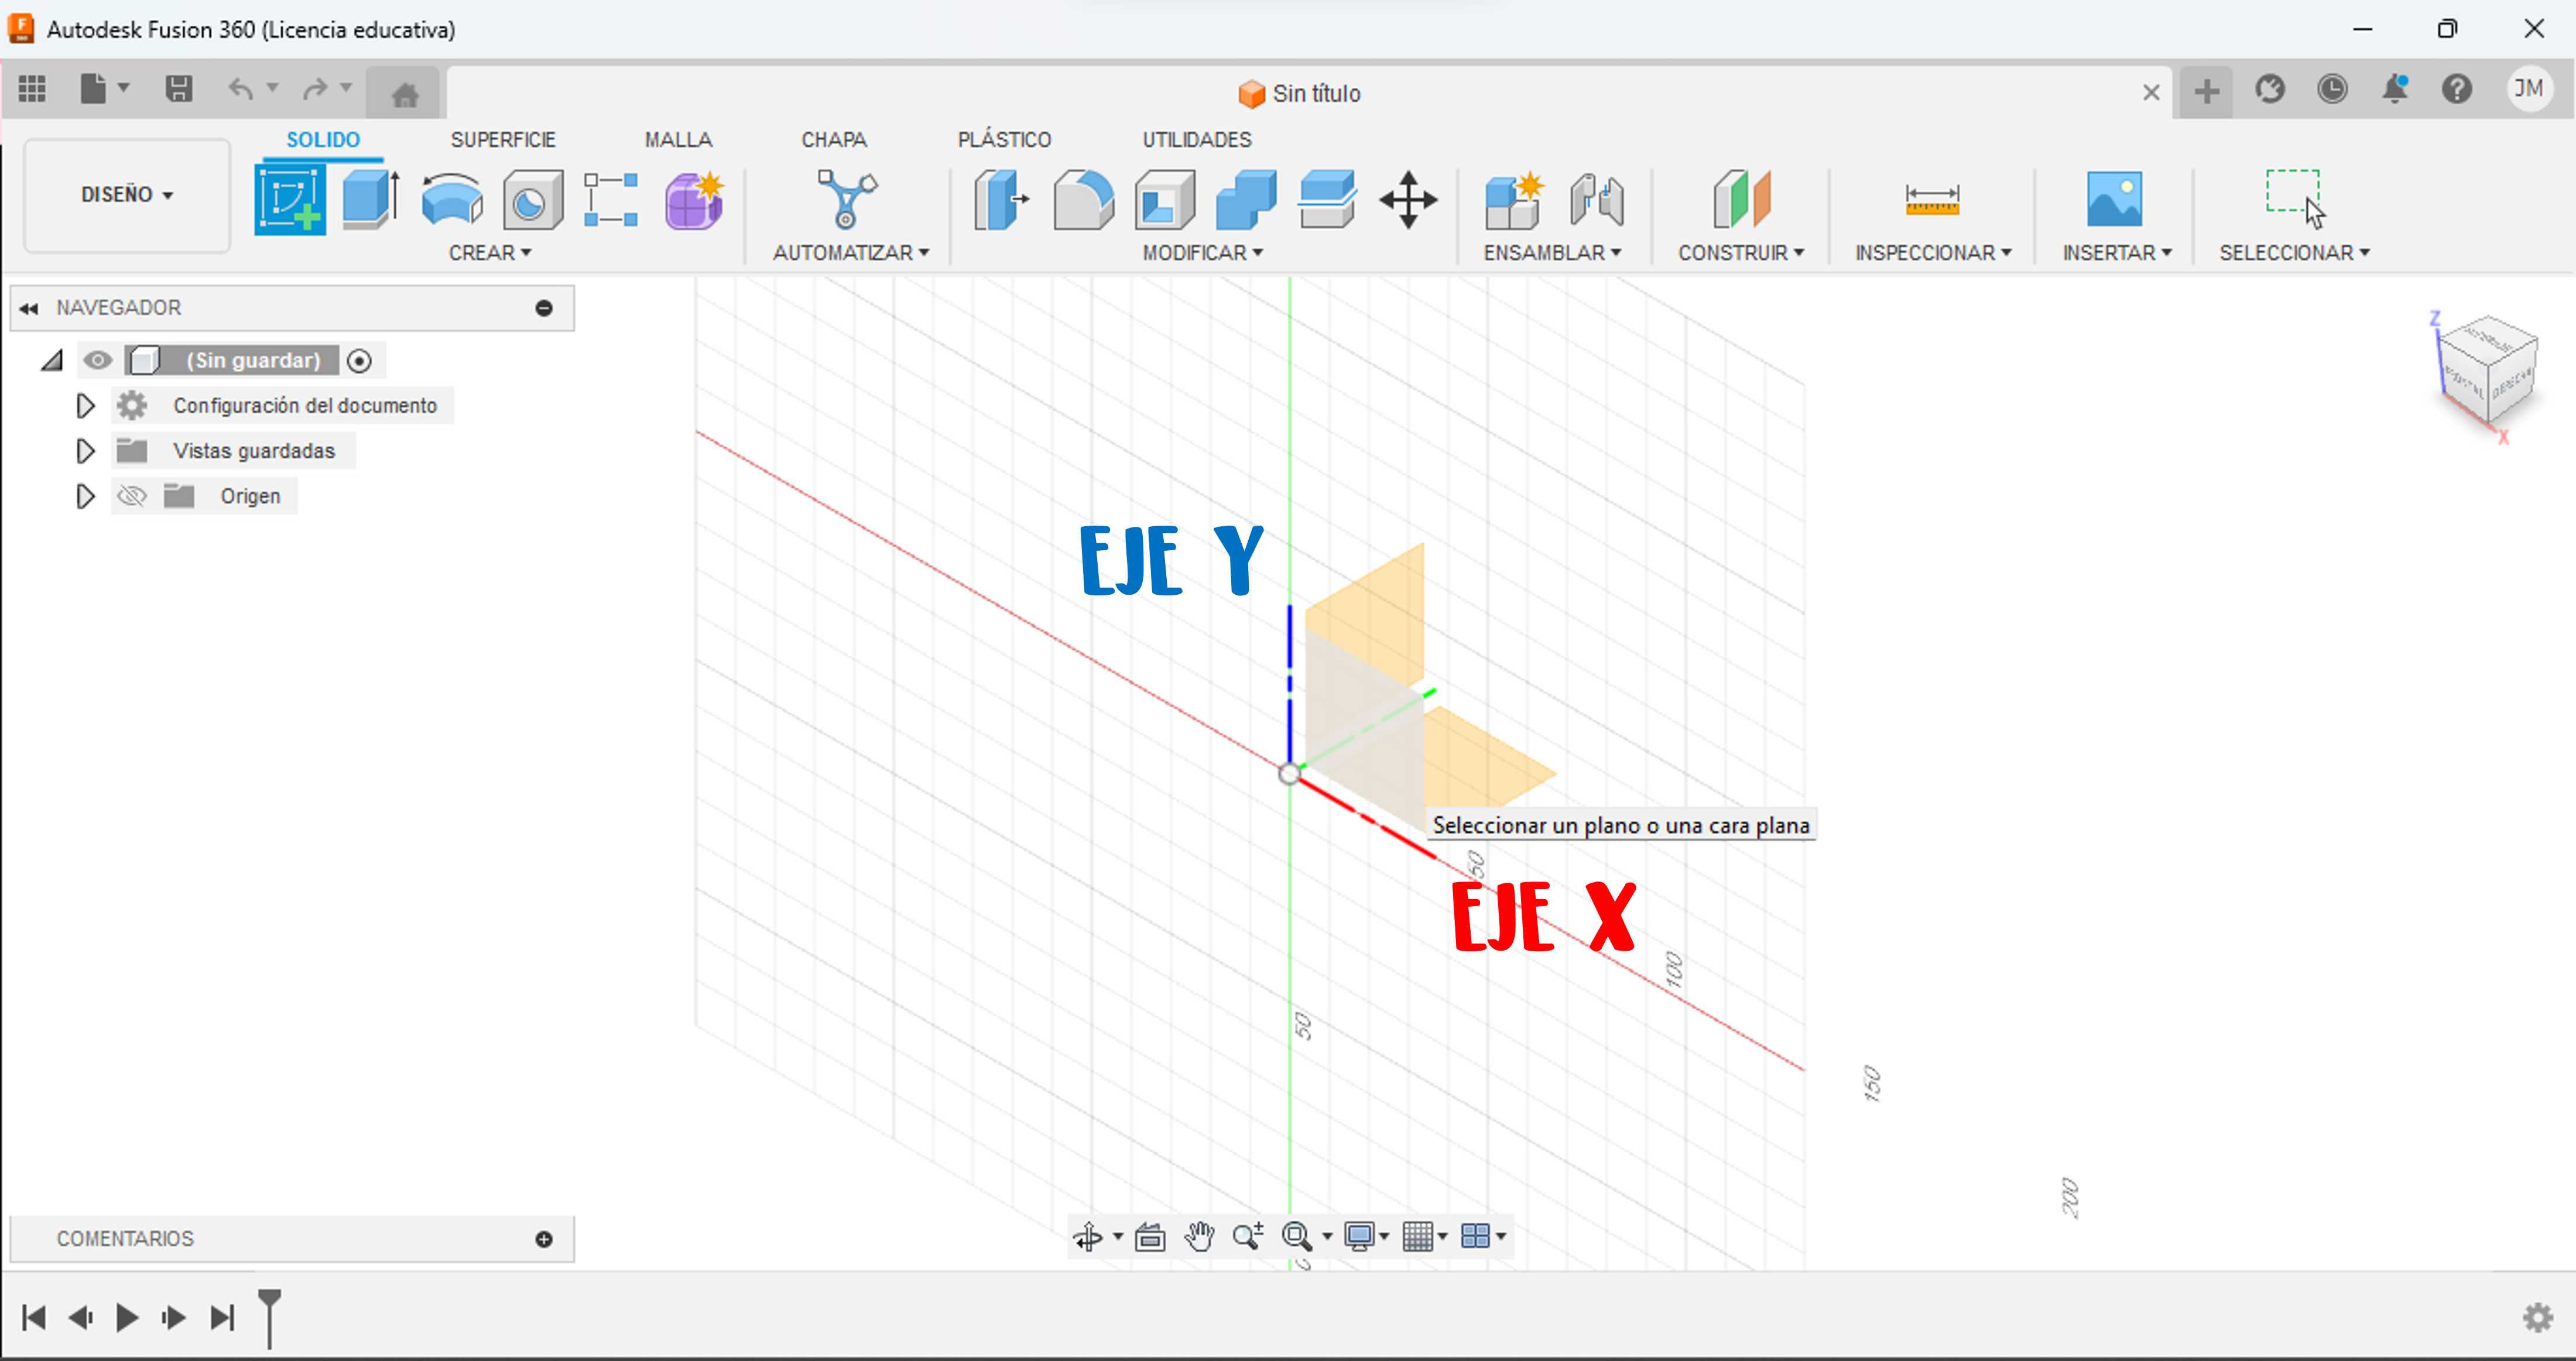Image resolution: width=2576 pixels, height=1361 pixels.
Task: Choose the Move/Copy arrows icon
Action: [x=1408, y=200]
